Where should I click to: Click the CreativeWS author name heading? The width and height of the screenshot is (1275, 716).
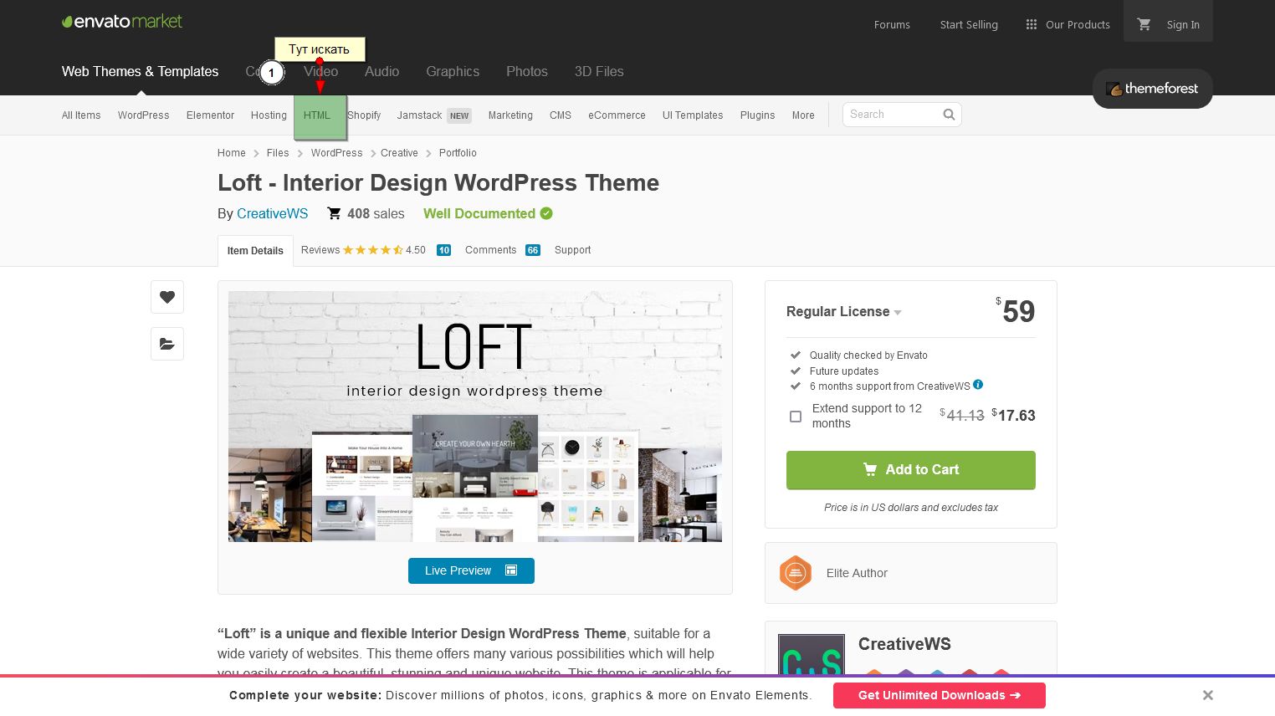[x=904, y=644]
